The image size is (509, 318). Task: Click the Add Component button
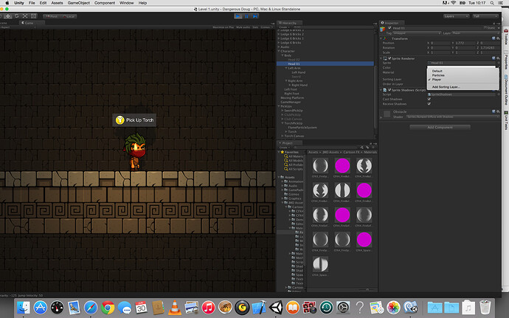pyautogui.click(x=440, y=128)
